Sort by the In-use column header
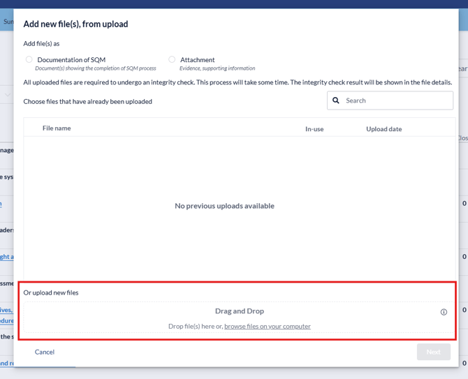Screen dimensions: 468x379 click(314, 129)
